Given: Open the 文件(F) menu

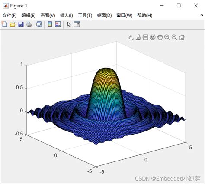Looking at the screenshot, I should [10, 16].
